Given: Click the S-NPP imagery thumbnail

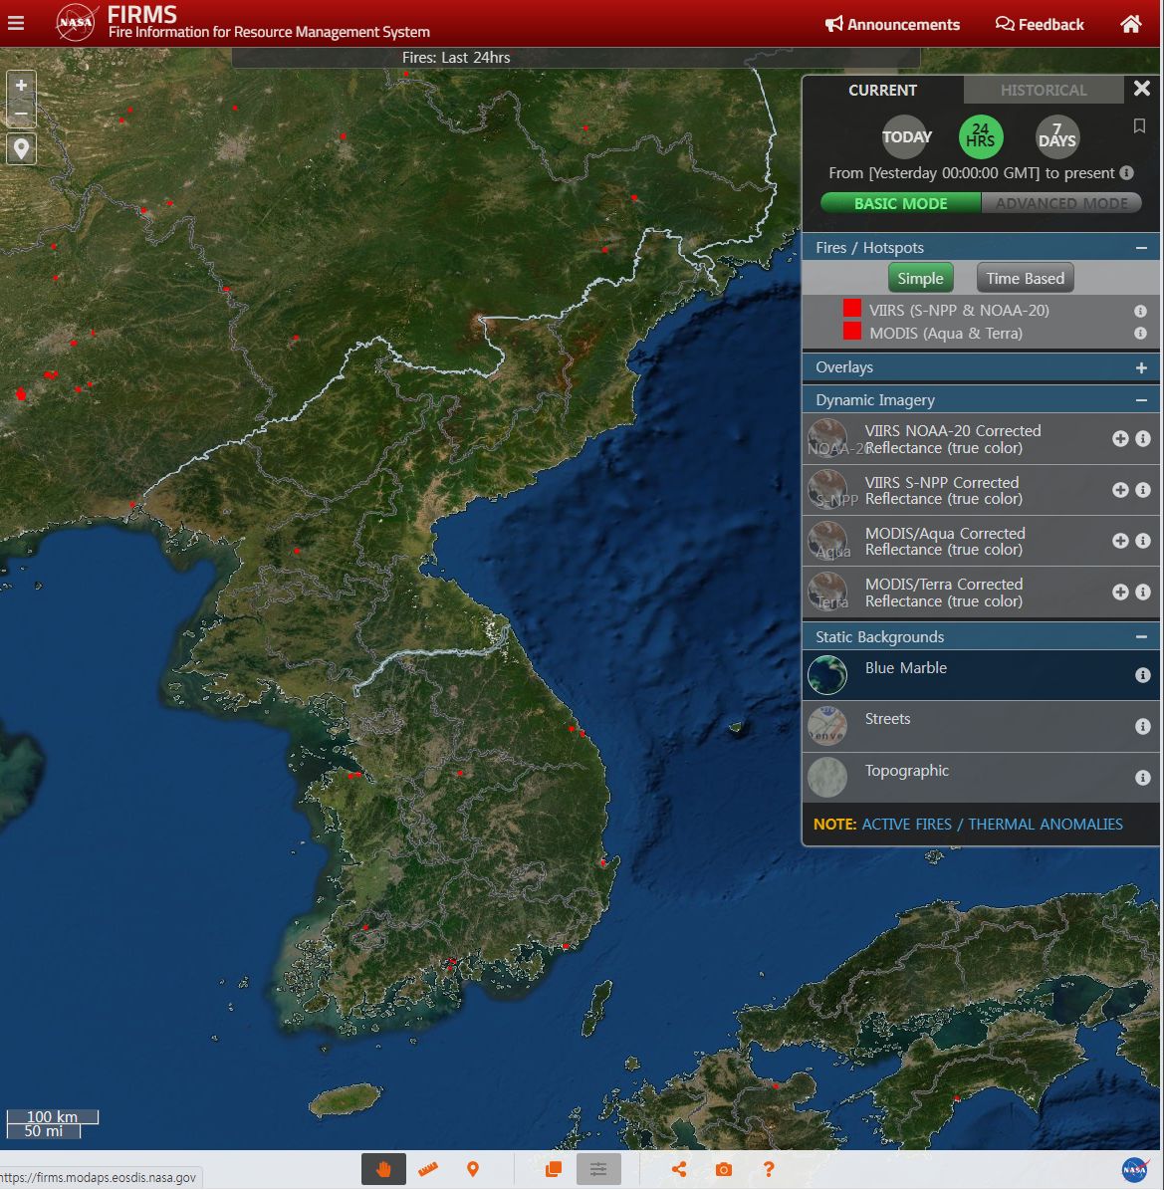Looking at the screenshot, I should [827, 490].
